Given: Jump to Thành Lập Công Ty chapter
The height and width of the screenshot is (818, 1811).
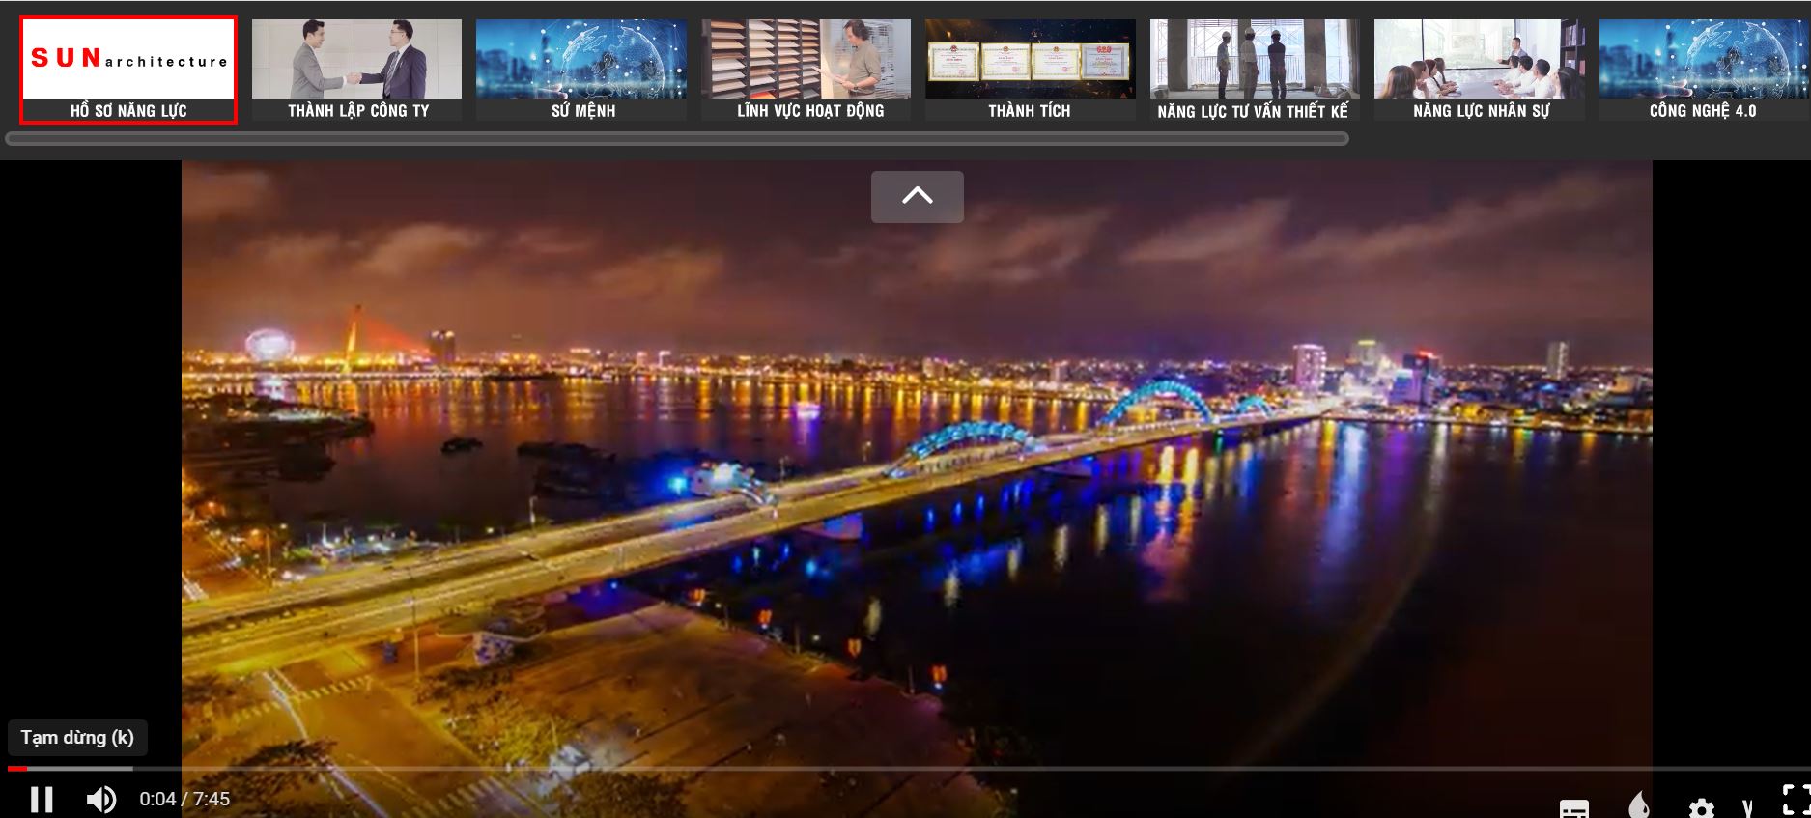Looking at the screenshot, I should point(356,70).
